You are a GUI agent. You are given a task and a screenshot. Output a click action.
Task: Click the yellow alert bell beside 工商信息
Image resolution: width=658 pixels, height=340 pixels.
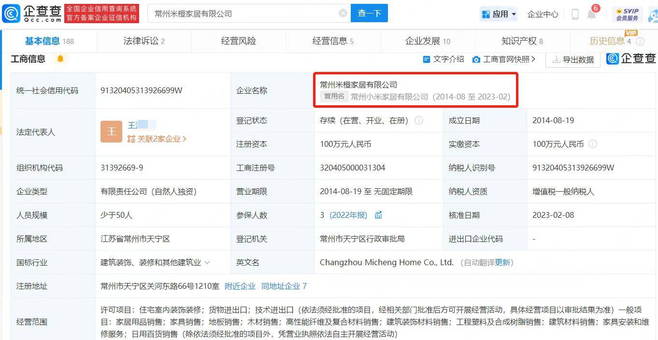(60, 59)
